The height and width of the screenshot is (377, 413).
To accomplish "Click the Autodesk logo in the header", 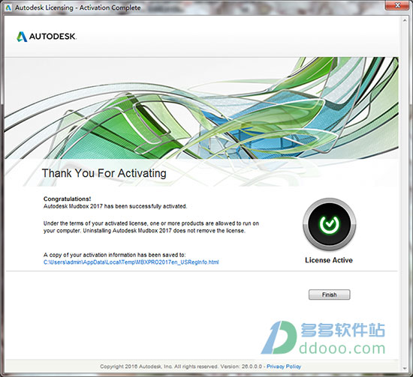I will [x=47, y=37].
